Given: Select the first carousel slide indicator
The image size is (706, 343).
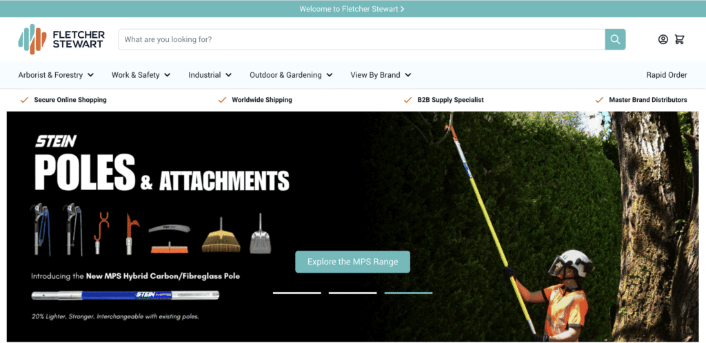Looking at the screenshot, I should [x=297, y=293].
